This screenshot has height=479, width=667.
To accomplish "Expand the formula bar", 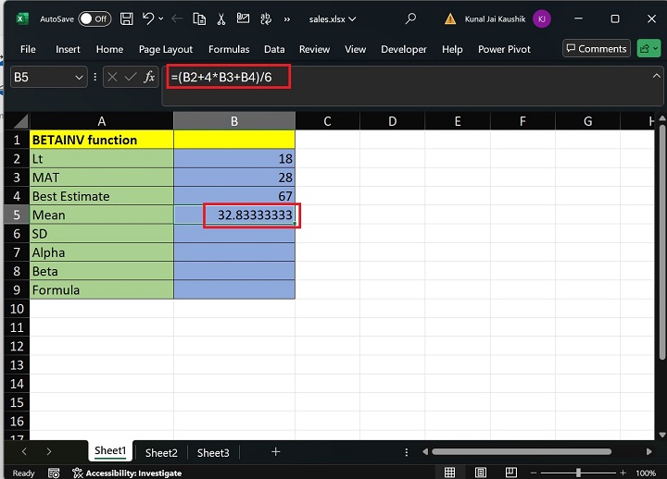I will 656,77.
